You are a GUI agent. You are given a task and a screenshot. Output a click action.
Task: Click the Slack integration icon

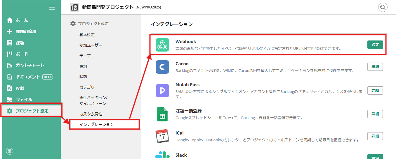(162, 155)
